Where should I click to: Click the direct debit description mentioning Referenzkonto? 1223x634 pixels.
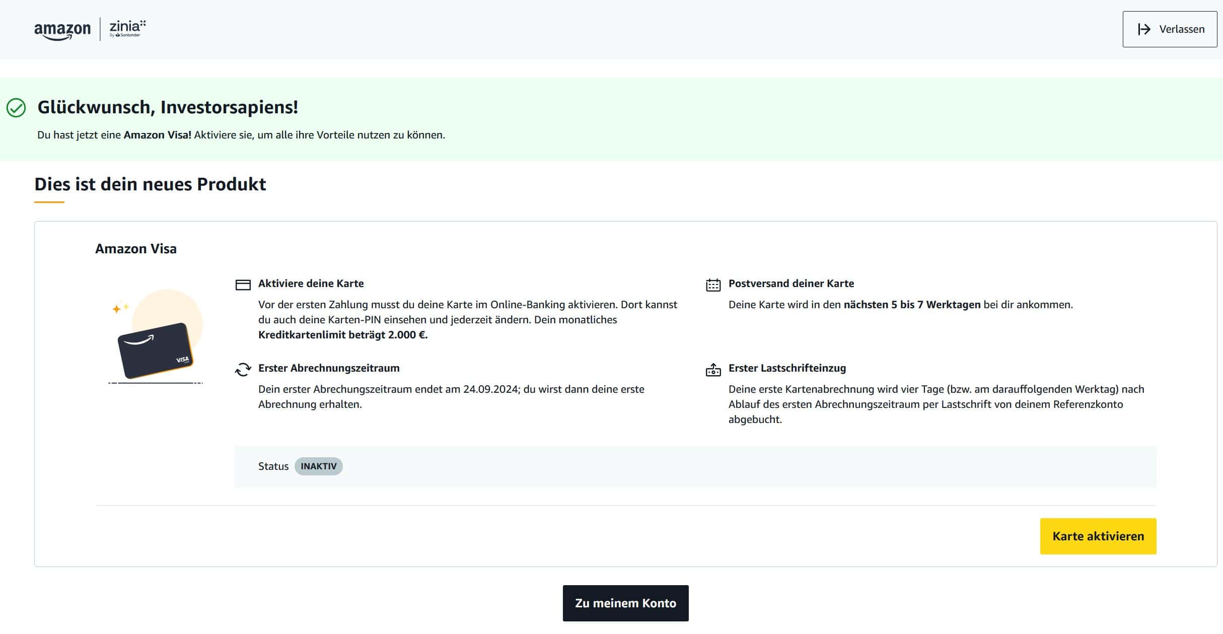(937, 404)
